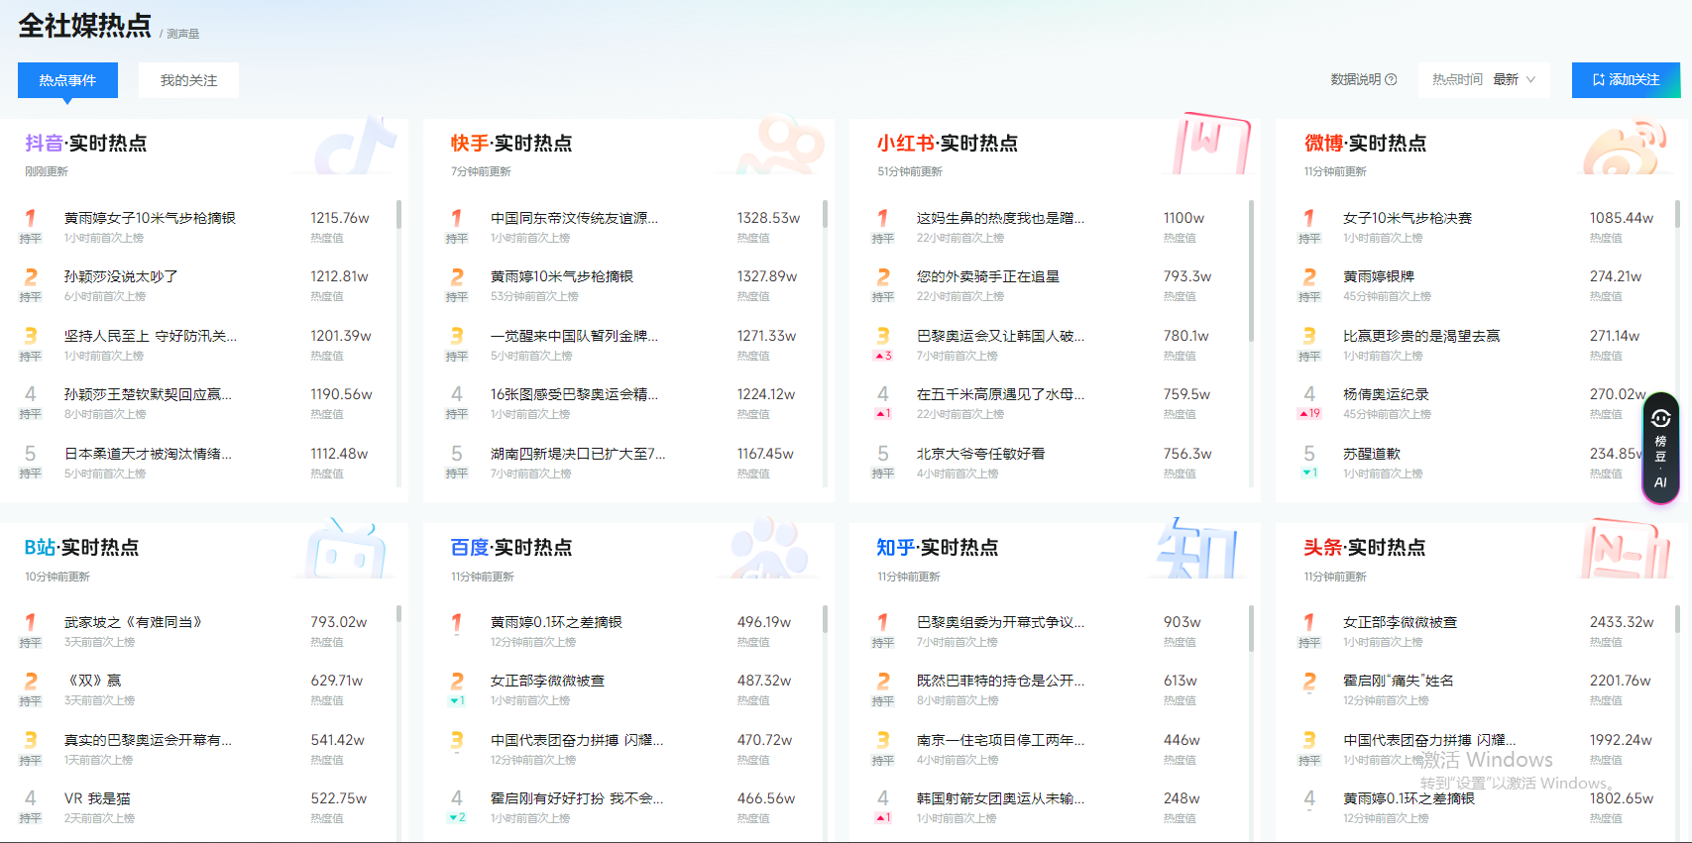Viewport: 1692px width, 843px height.
Task: Click the up-19 rank change tag in 微博
Action: (x=1309, y=414)
